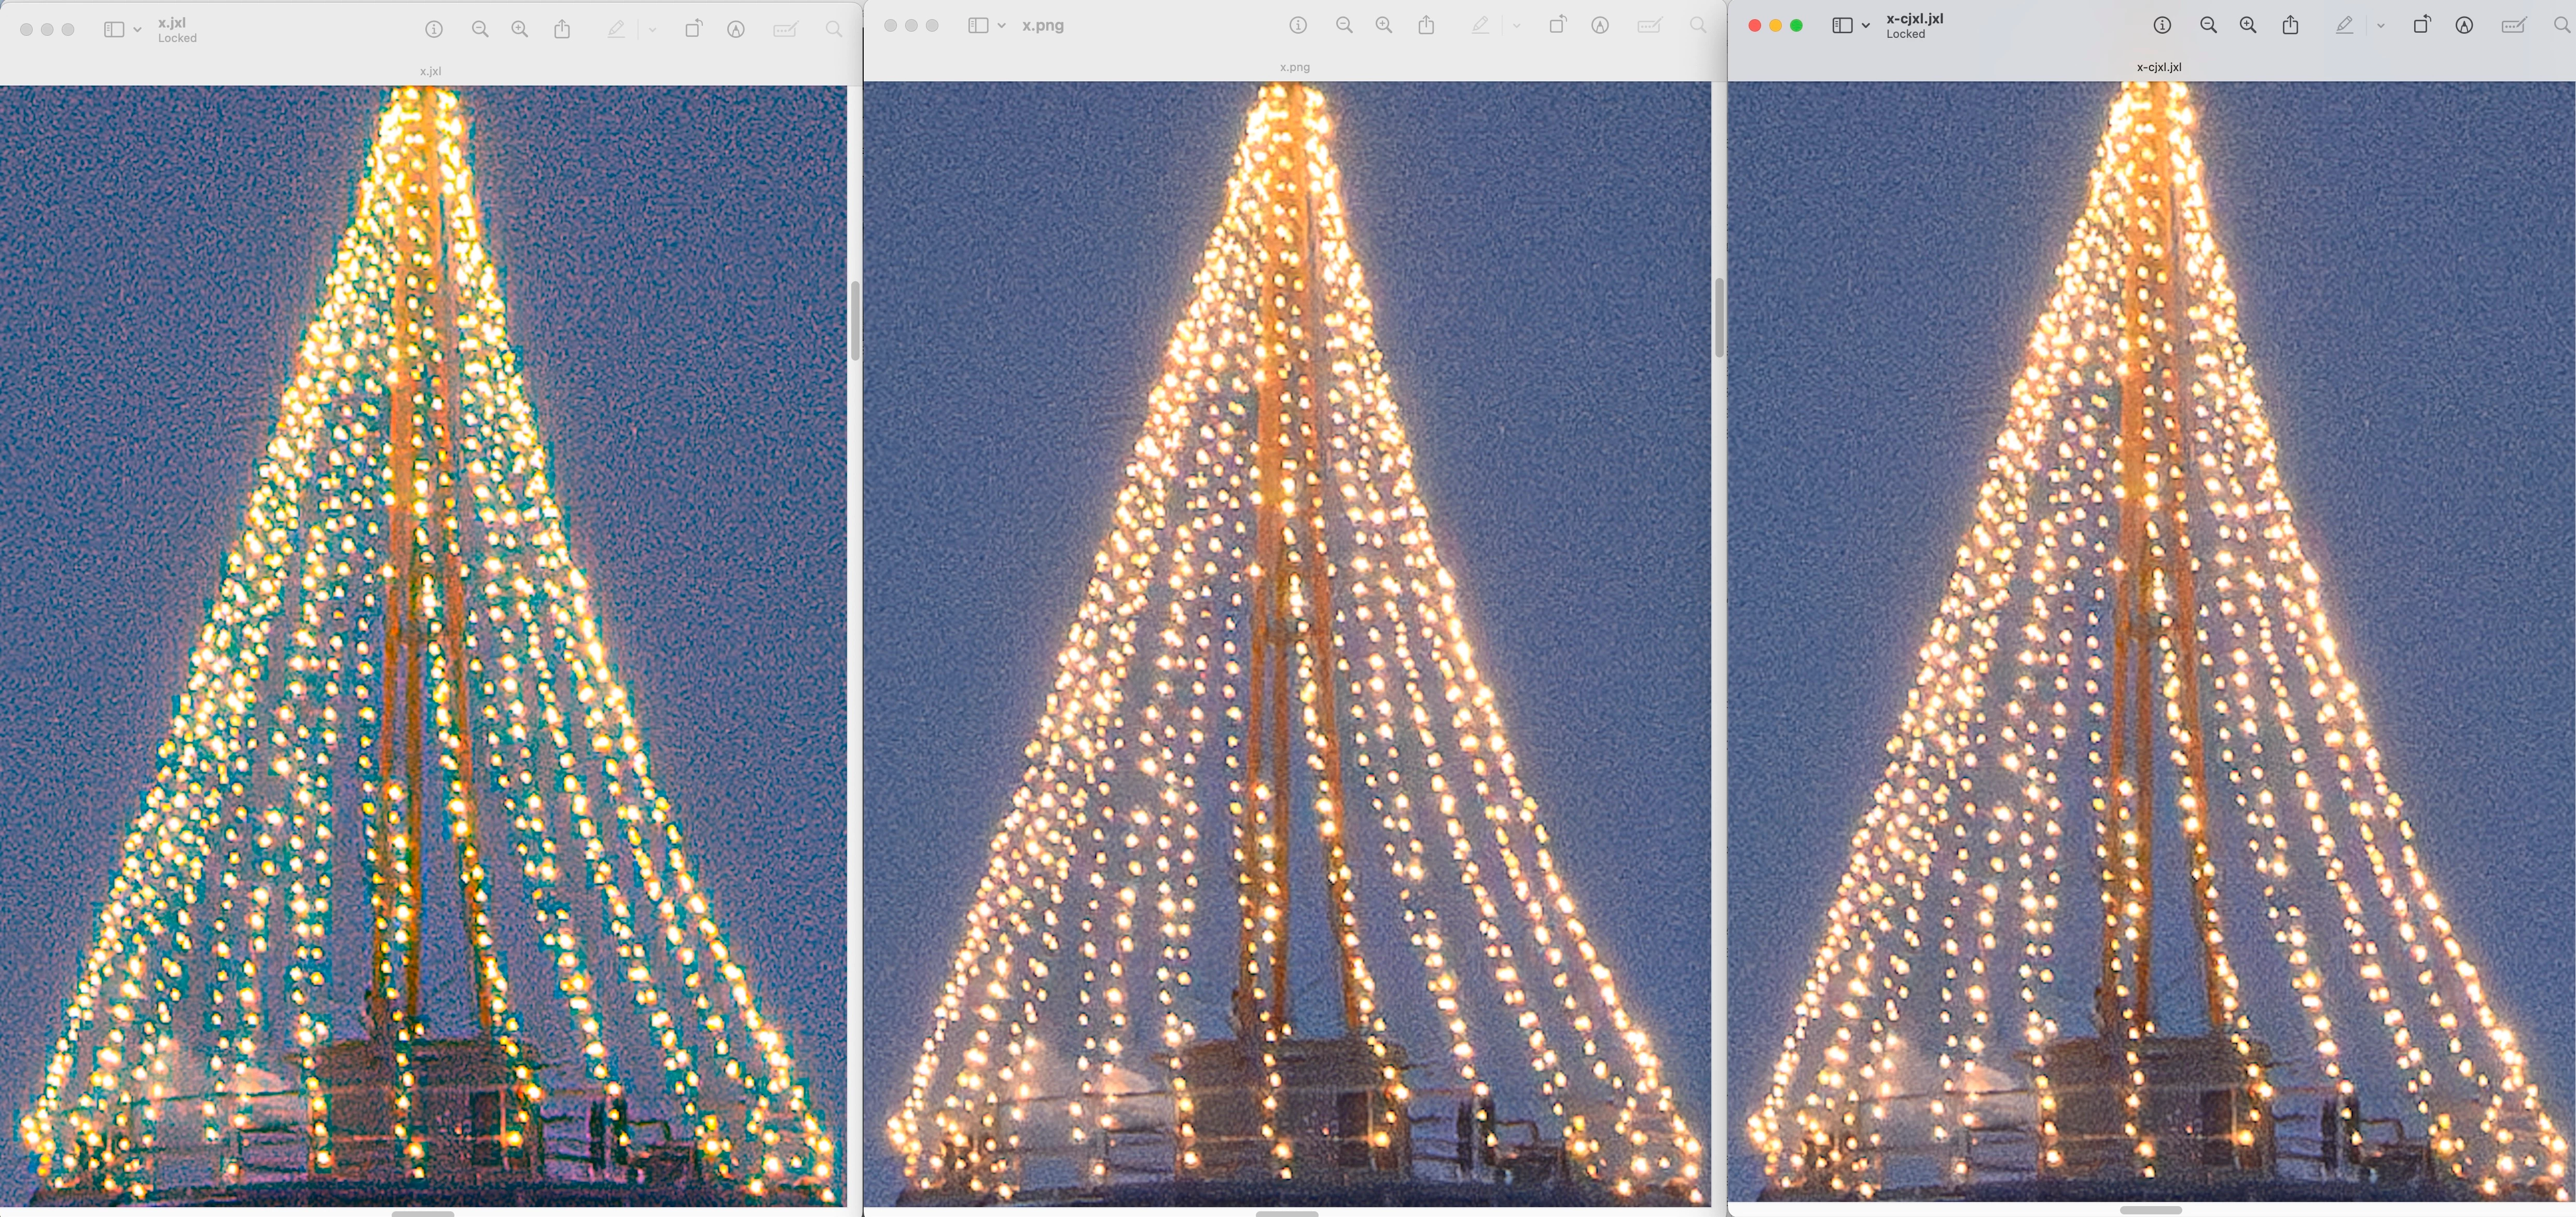Click Locked label under x-cjxl.jxl title

(x=1905, y=34)
